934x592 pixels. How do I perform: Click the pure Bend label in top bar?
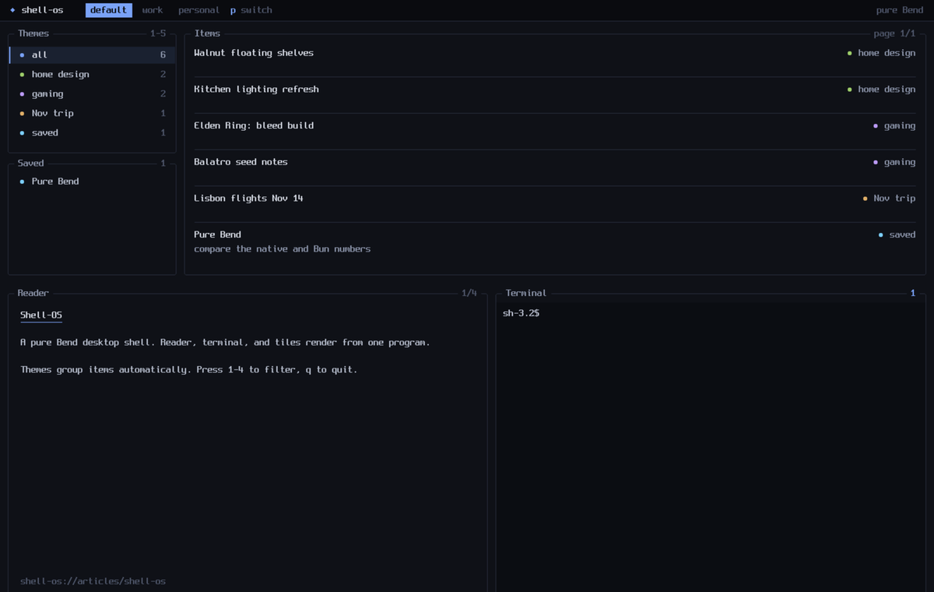click(900, 10)
